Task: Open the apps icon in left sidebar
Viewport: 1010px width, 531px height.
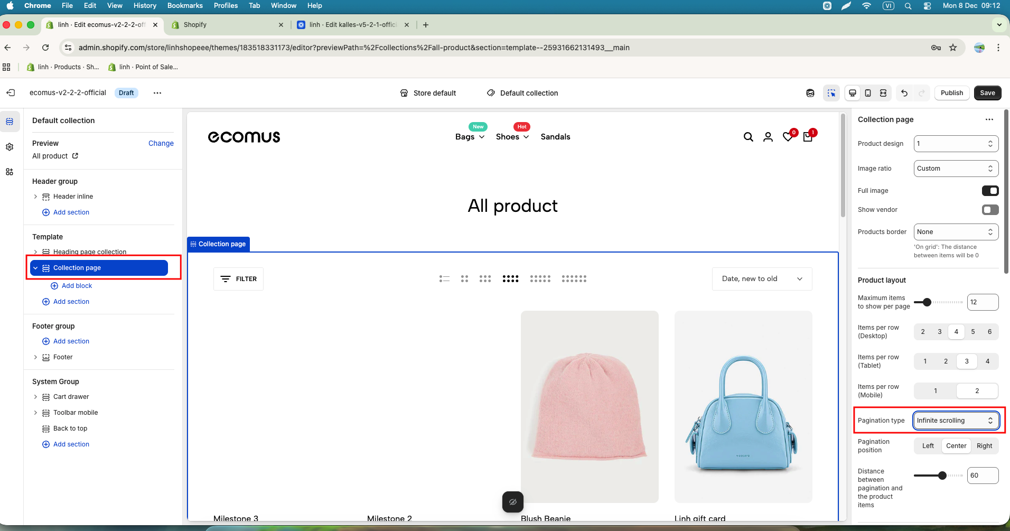Action: (10, 172)
